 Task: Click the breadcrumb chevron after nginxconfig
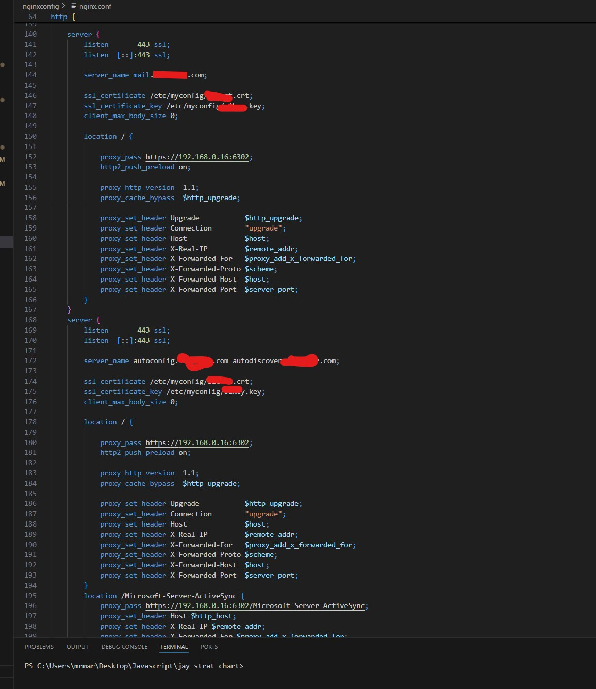coord(64,6)
